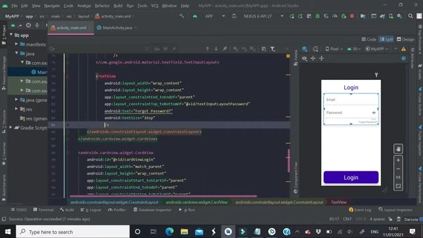Open the Pixel device dropdown in the preview
The width and height of the screenshot is (423, 238).
pyautogui.click(x=334, y=49)
